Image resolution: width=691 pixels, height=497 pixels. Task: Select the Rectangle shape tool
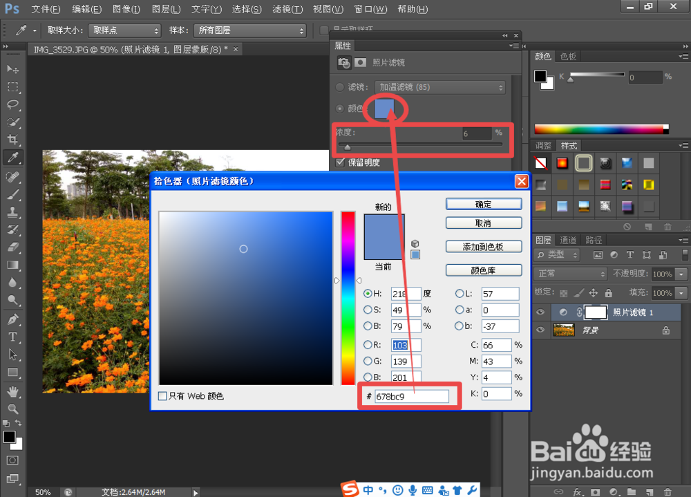coord(12,372)
